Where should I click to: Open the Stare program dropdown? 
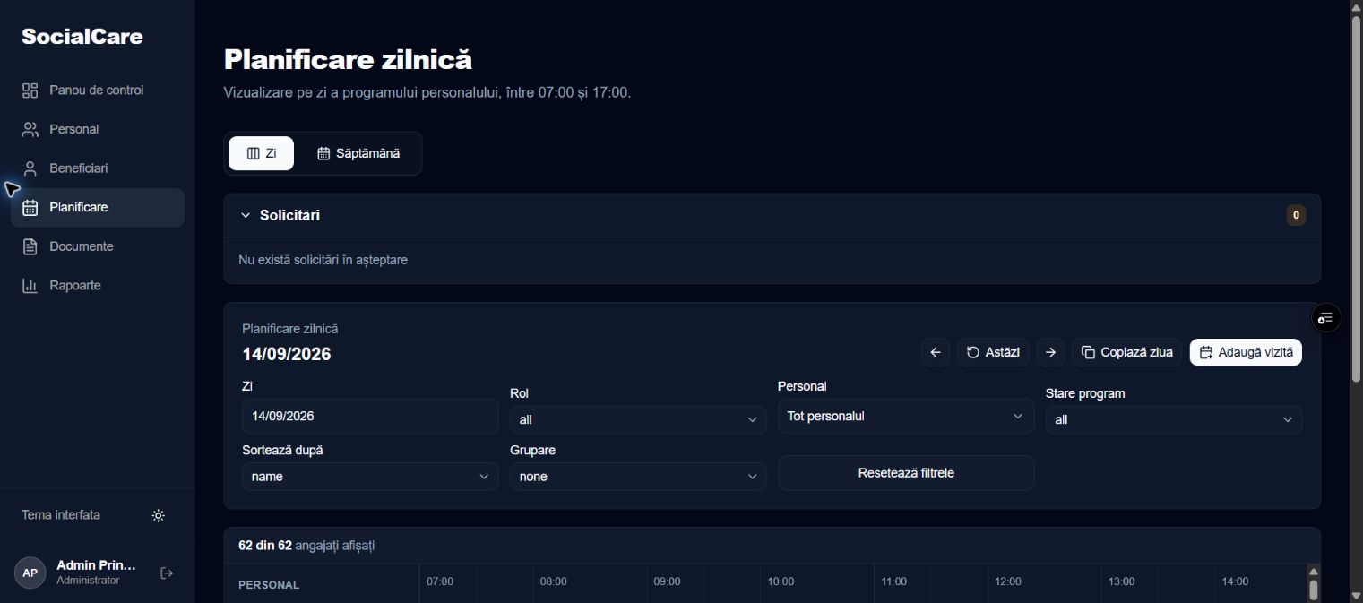point(1174,419)
